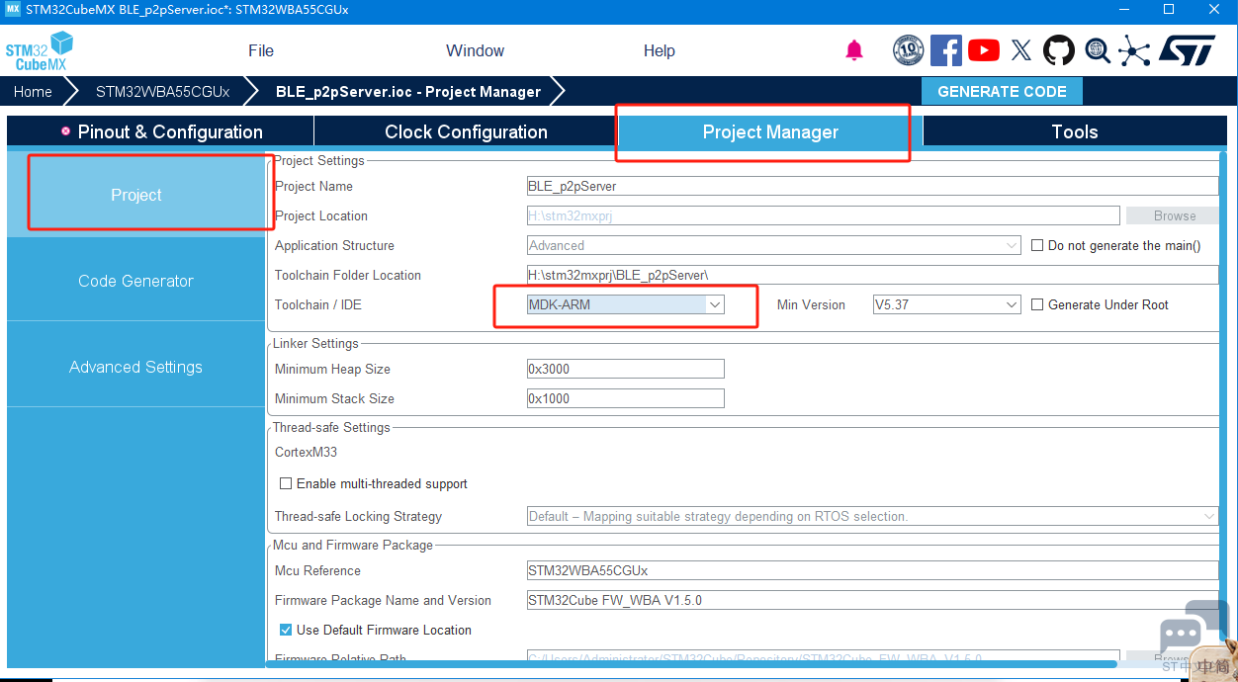Open the Toolchain / IDE MDK-ARM dropdown
This screenshot has width=1238, height=682.
point(626,304)
